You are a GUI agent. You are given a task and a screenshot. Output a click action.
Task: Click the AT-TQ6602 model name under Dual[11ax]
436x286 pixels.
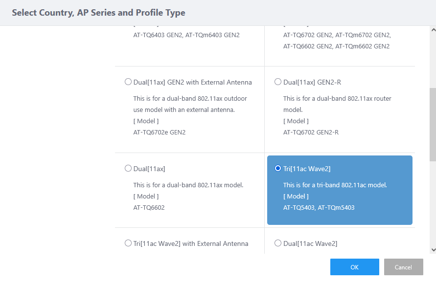point(149,207)
